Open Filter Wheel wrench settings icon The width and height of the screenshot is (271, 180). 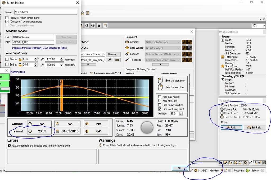pos(184,48)
